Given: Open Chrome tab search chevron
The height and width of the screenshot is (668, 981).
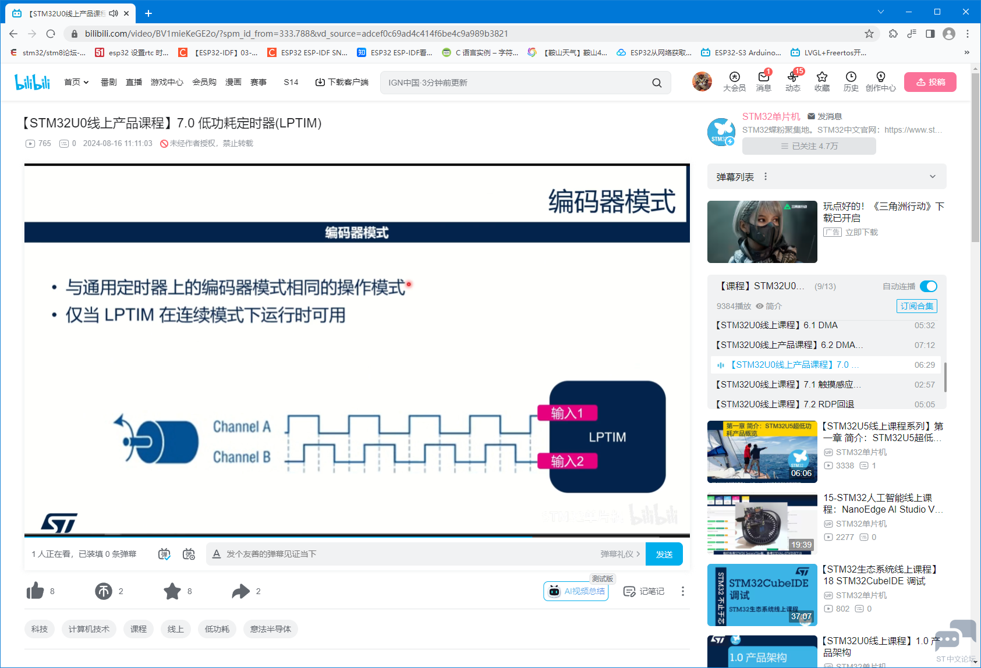Looking at the screenshot, I should coord(880,12).
